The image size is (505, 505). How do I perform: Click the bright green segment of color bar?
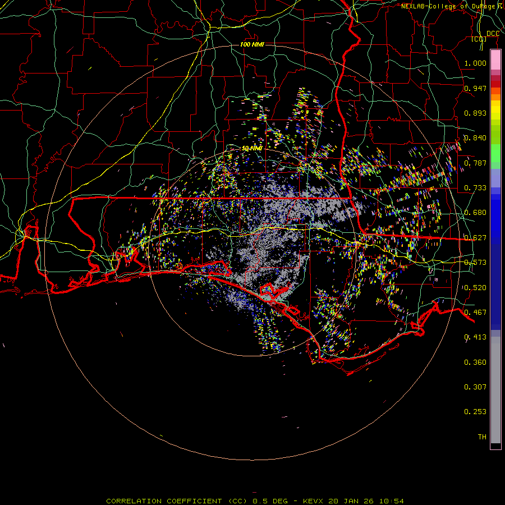495,153
